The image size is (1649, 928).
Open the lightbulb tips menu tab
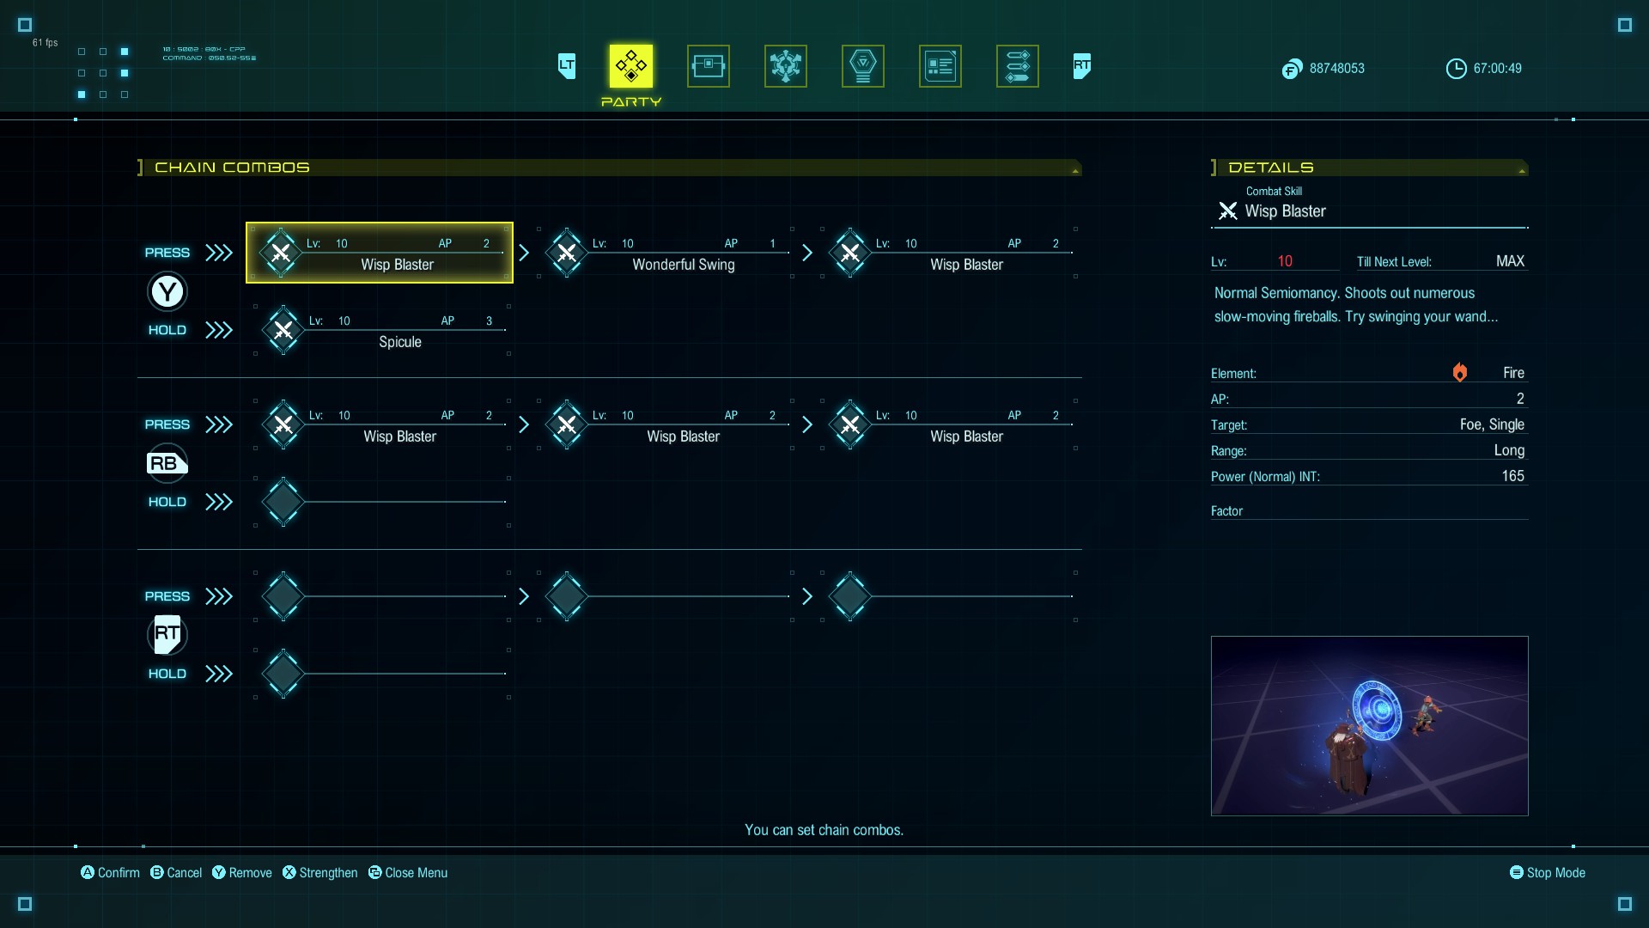862,66
